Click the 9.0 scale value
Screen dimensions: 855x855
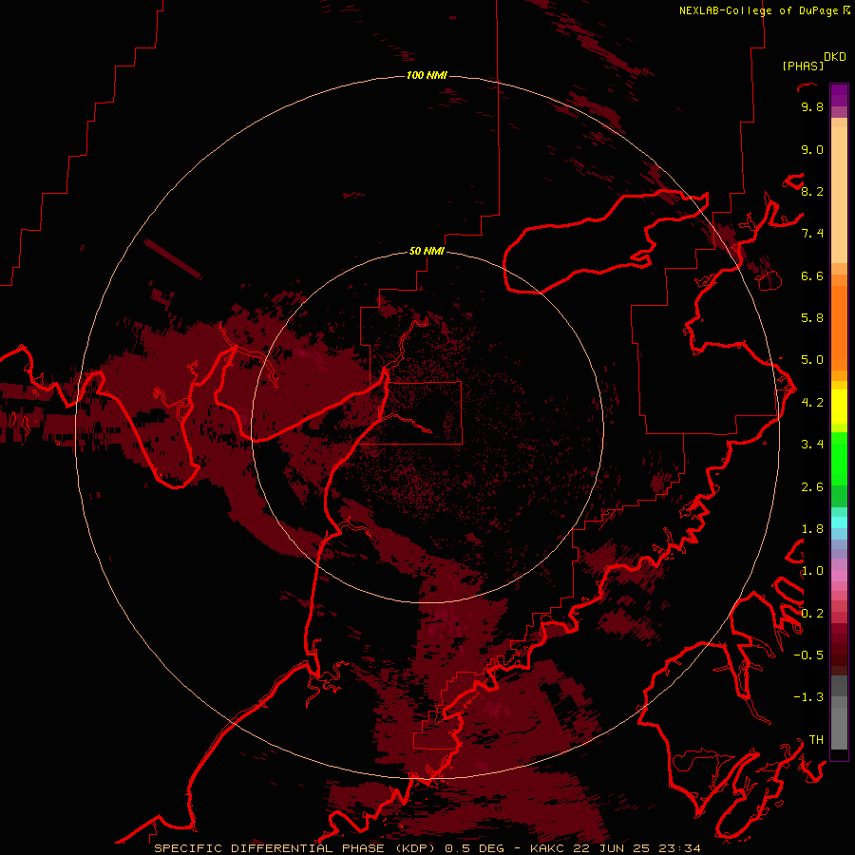click(x=812, y=149)
